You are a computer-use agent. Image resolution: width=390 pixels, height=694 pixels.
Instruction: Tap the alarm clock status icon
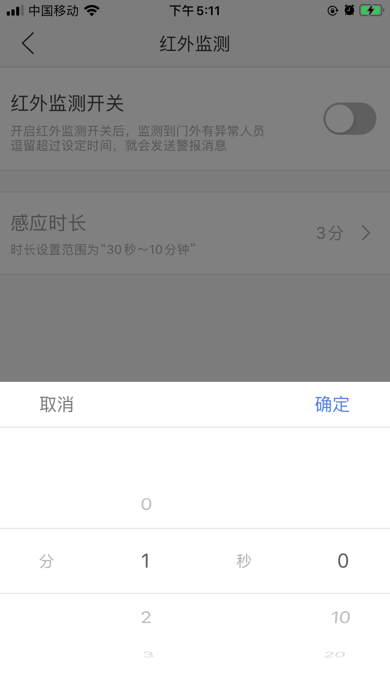(349, 10)
